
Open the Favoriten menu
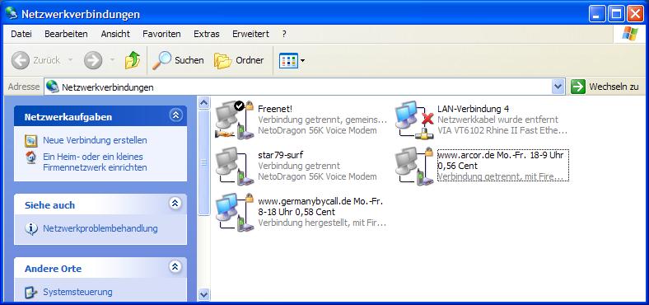pos(161,34)
